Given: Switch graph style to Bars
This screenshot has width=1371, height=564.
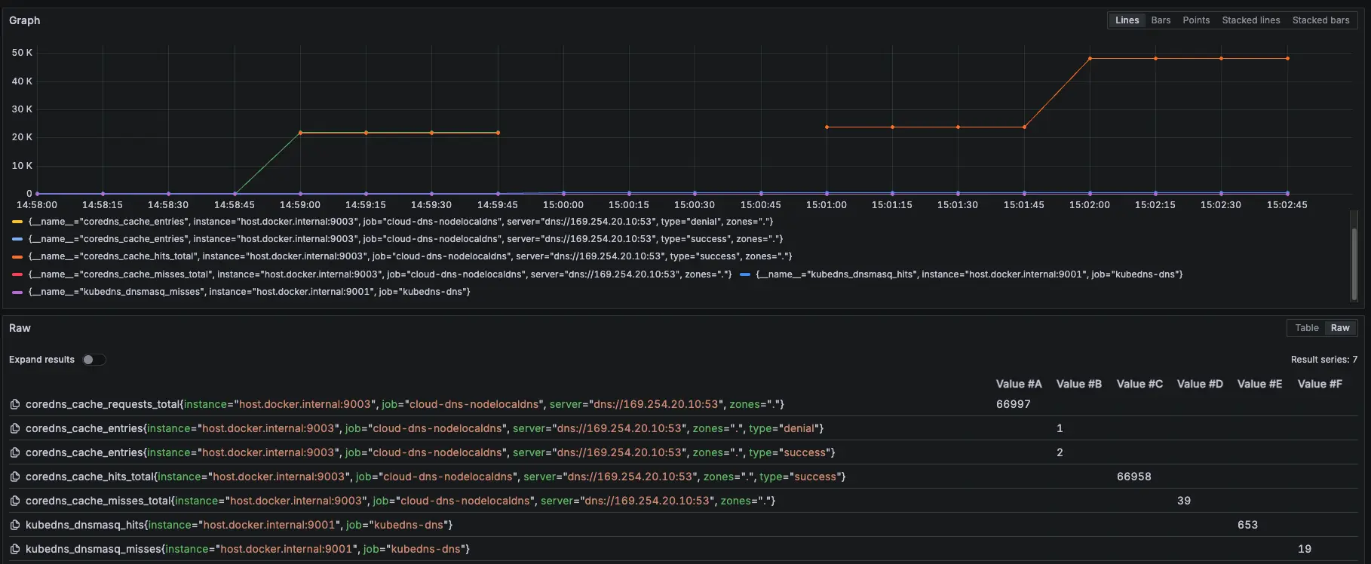Looking at the screenshot, I should tap(1161, 20).
